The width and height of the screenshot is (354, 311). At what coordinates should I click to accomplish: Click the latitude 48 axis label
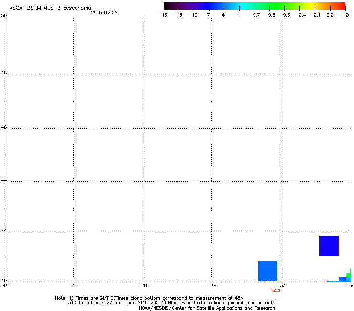(x=4, y=73)
